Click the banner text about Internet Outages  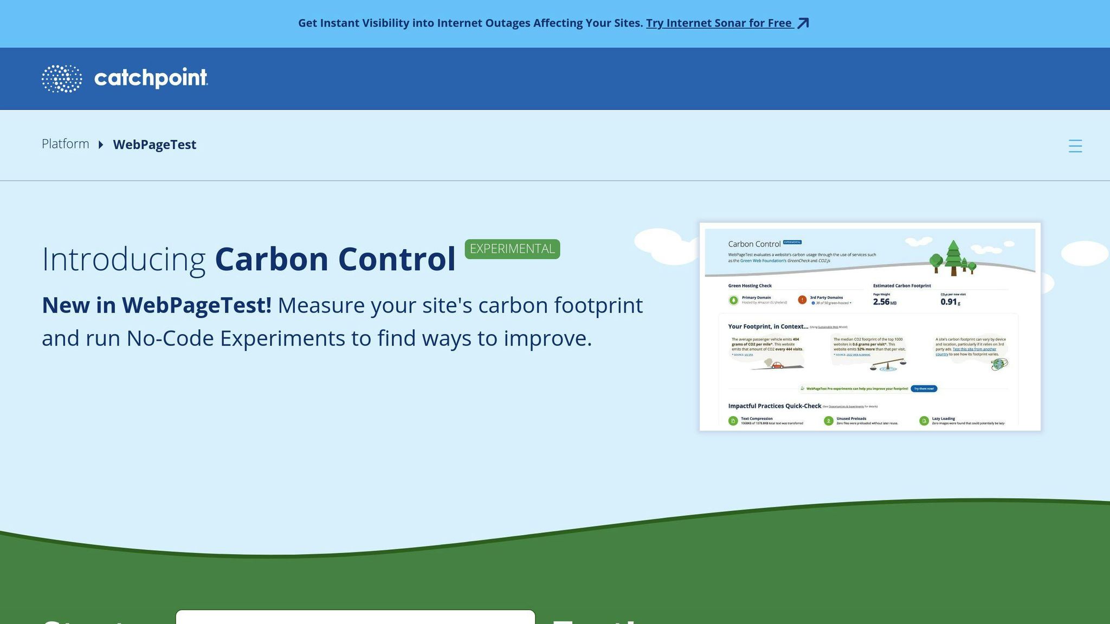470,23
